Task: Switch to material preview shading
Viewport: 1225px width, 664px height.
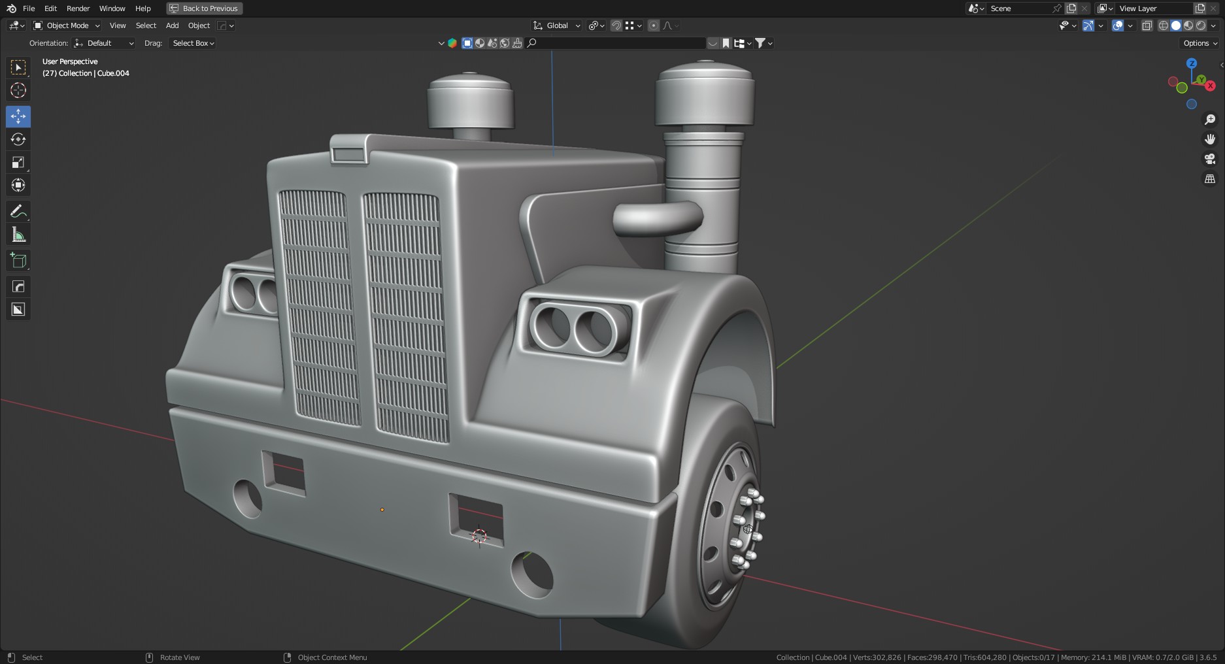Action: coord(1188,25)
